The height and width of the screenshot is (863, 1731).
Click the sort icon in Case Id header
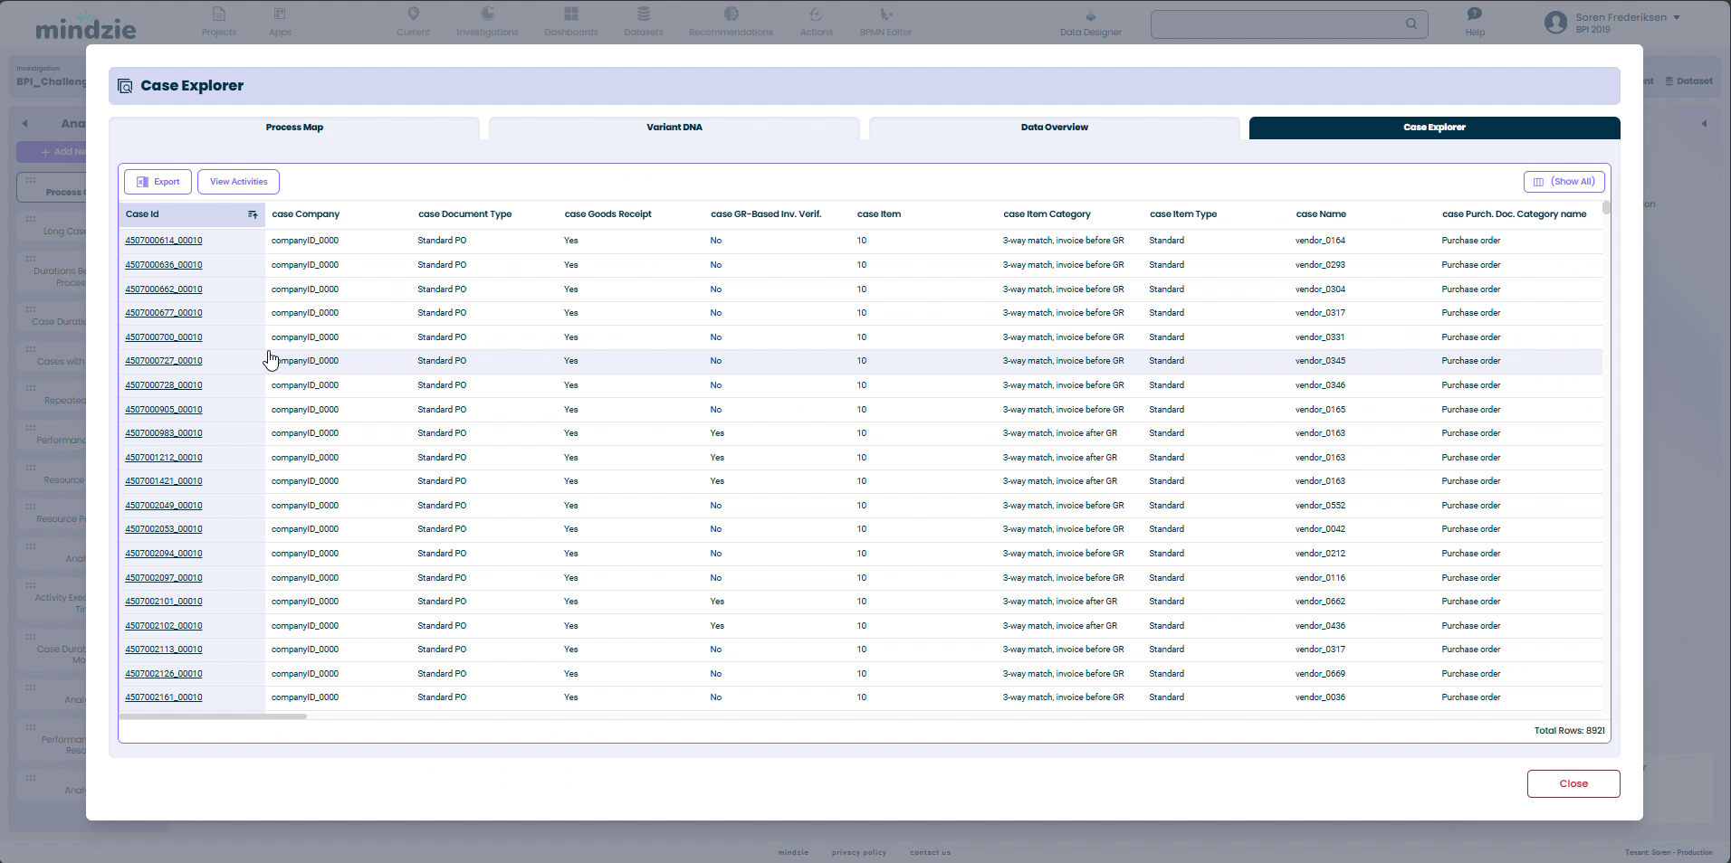click(x=253, y=214)
